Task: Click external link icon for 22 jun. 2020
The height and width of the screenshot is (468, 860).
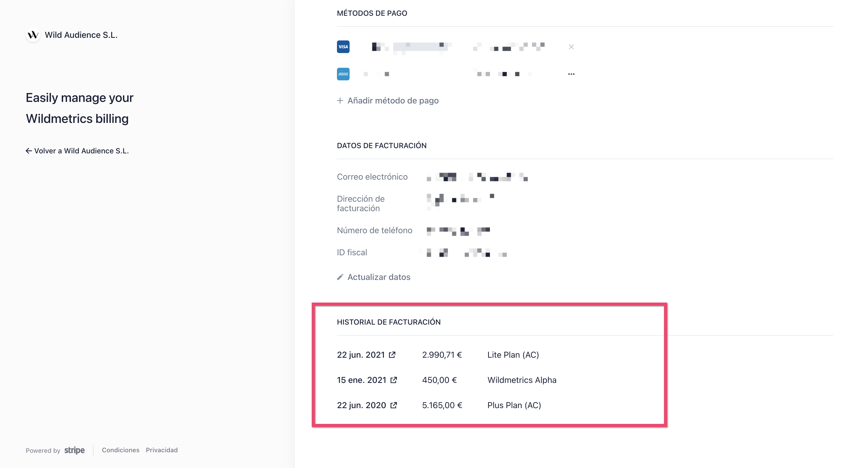Action: [394, 405]
